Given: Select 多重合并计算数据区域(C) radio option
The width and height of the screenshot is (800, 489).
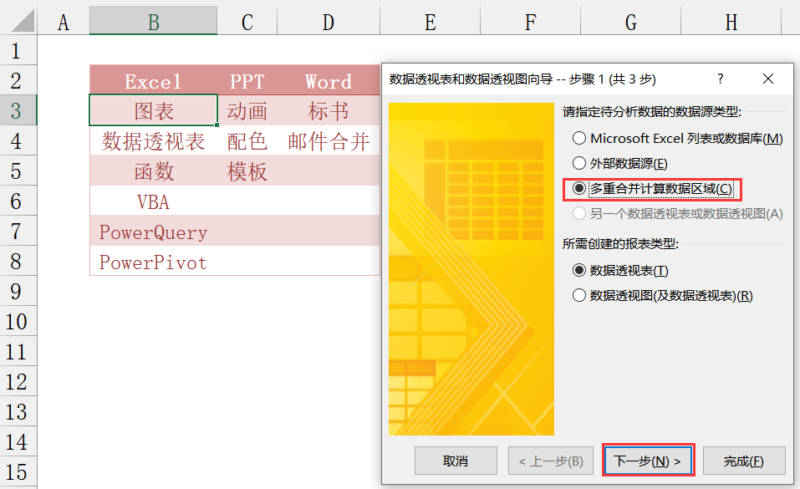Looking at the screenshot, I should tap(653, 189).
